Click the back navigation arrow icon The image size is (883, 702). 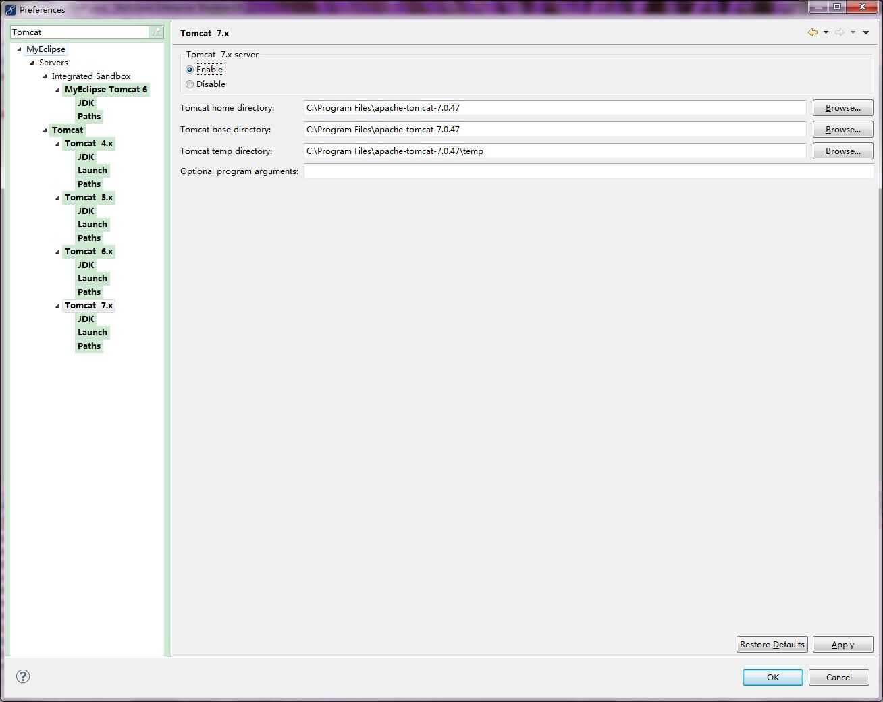tap(813, 32)
